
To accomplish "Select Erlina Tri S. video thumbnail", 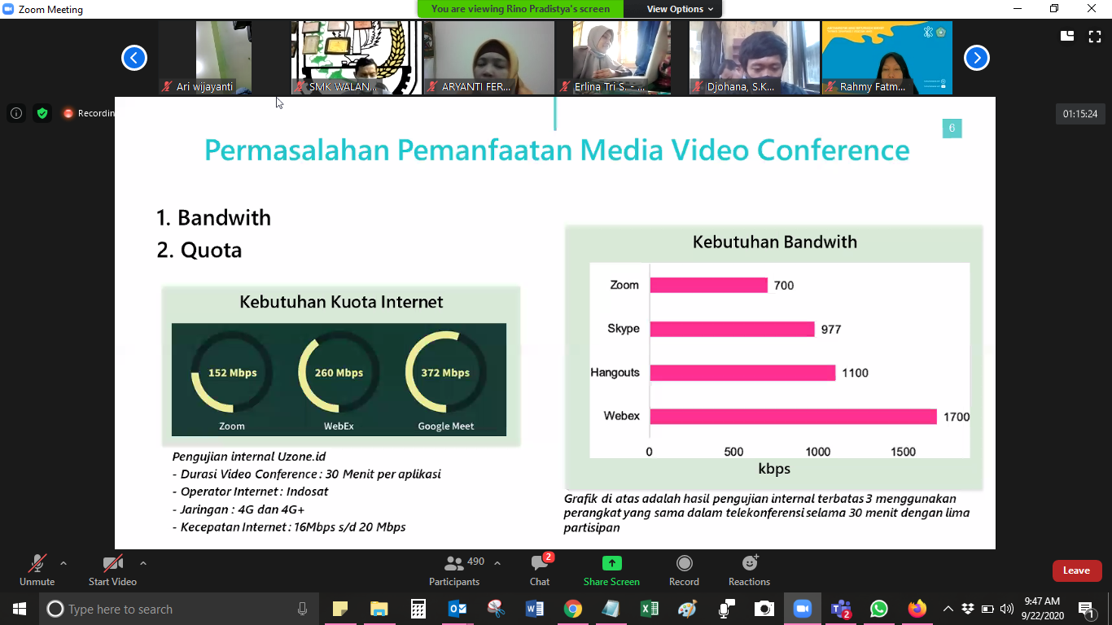I will tap(621, 58).
